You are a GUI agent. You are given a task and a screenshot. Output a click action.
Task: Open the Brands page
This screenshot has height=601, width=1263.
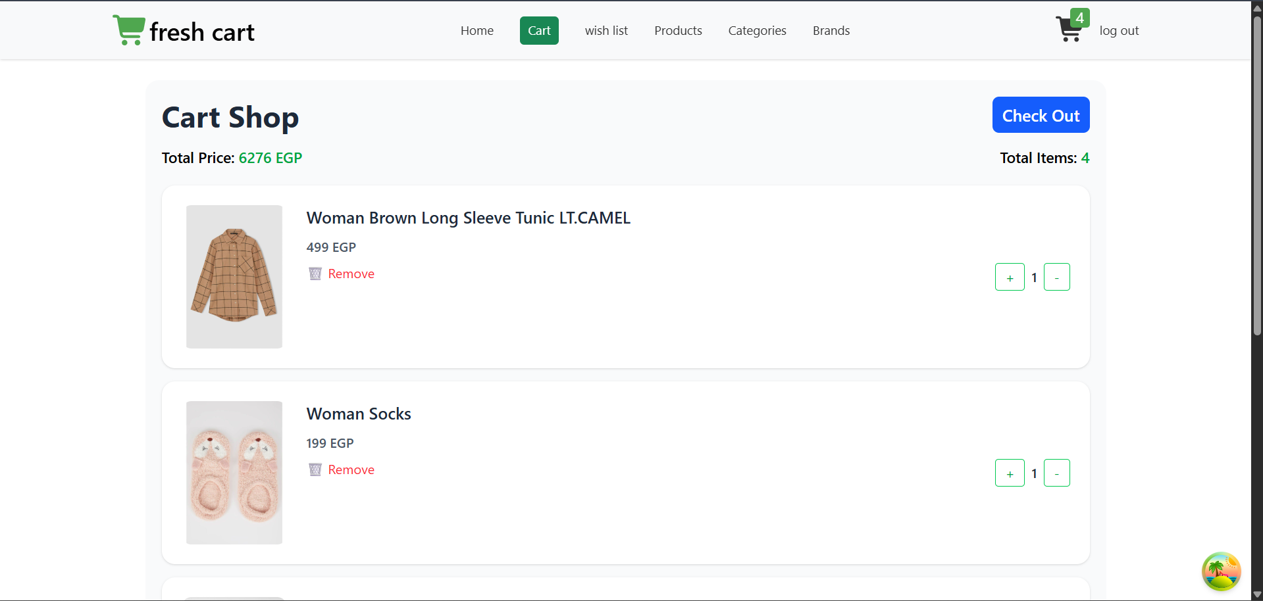click(x=831, y=31)
